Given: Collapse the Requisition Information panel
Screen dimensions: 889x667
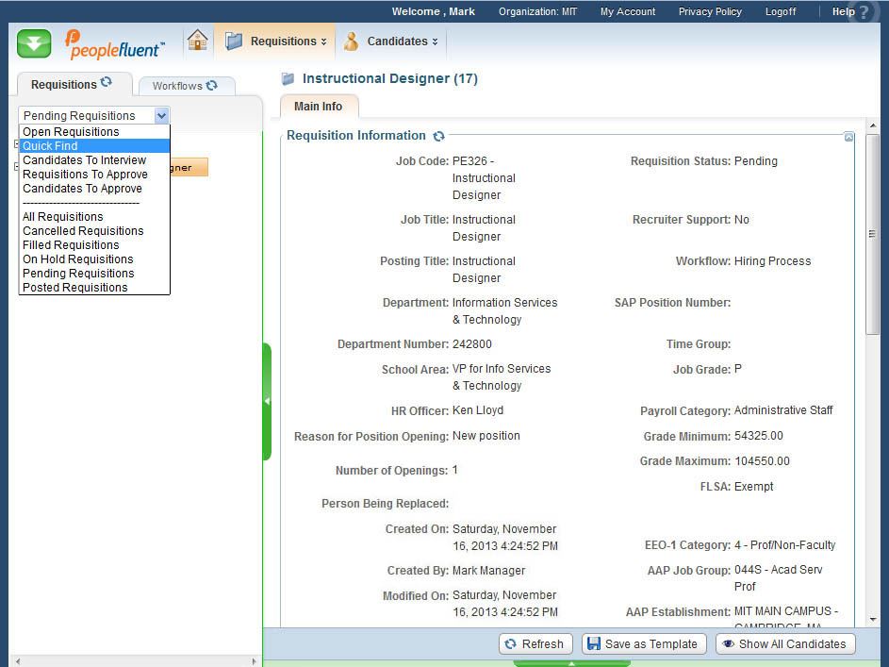Looking at the screenshot, I should (x=848, y=138).
